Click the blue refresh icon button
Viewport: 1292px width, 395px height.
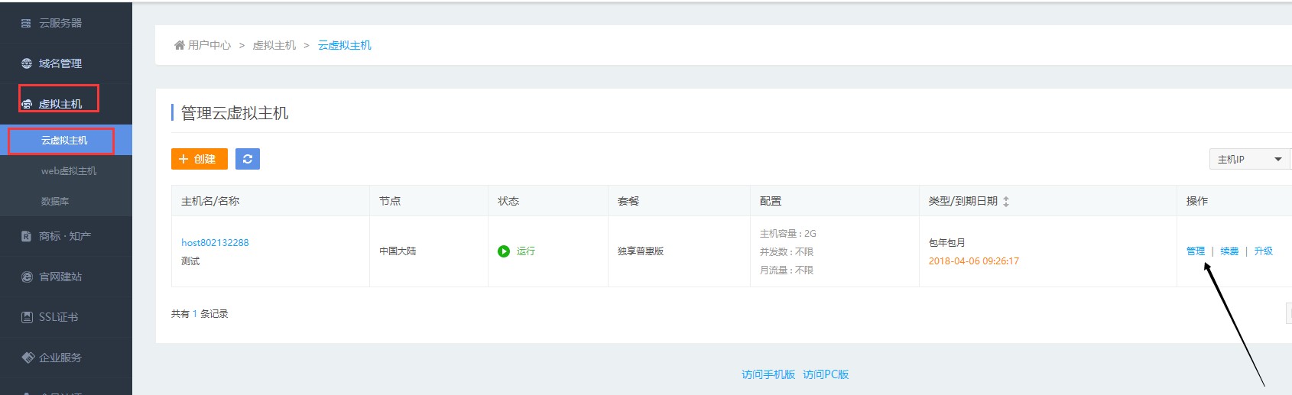[x=248, y=159]
